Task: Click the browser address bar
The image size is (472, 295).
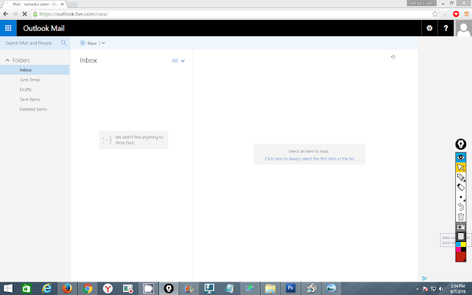Action: 233,14
